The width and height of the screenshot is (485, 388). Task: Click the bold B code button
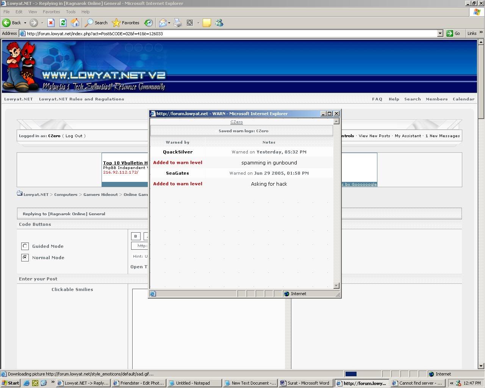[x=136, y=236]
